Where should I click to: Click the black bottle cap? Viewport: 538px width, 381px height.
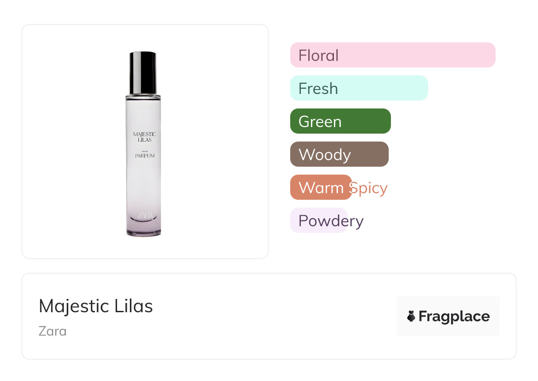pos(143,73)
